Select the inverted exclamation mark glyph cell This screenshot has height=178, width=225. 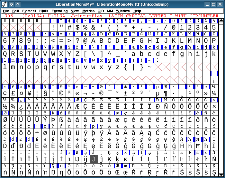[x=214, y=80]
